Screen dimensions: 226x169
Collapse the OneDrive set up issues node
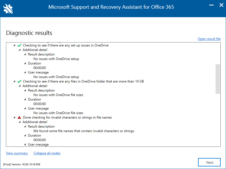pos(14,45)
